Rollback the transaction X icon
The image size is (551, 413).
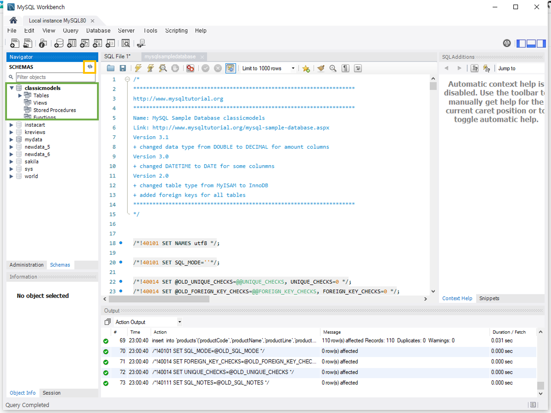(218, 68)
